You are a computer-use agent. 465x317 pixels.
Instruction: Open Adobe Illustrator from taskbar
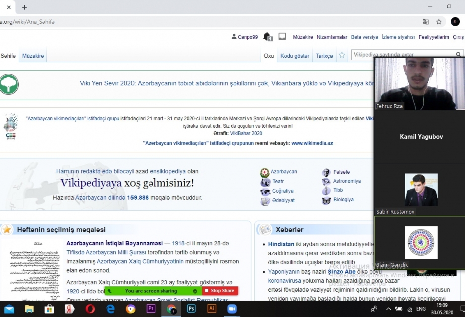(212, 309)
